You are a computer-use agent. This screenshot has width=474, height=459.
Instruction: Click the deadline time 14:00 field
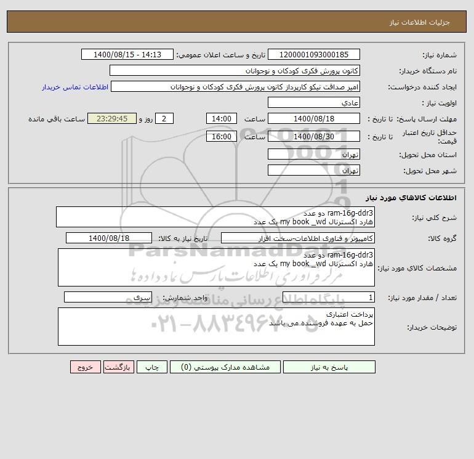coord(221,119)
